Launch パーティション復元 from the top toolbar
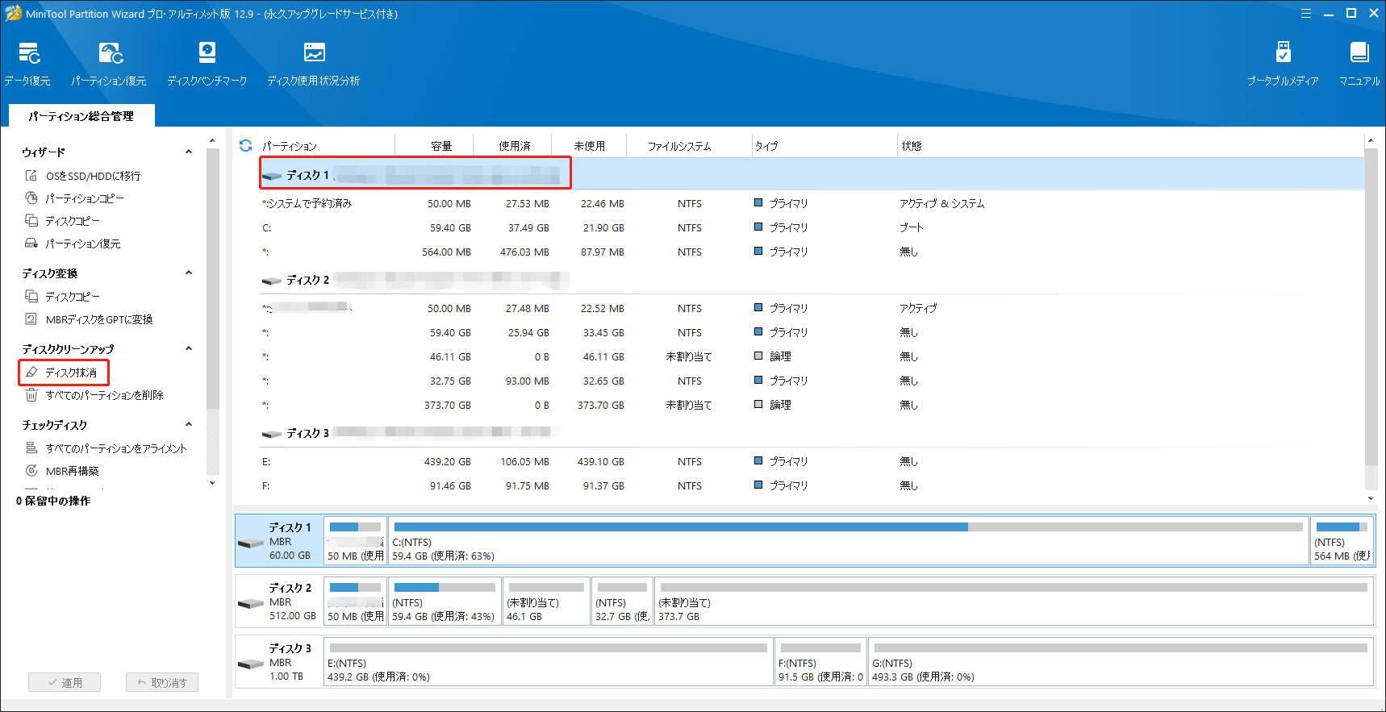Image resolution: width=1386 pixels, height=712 pixels. click(x=109, y=64)
